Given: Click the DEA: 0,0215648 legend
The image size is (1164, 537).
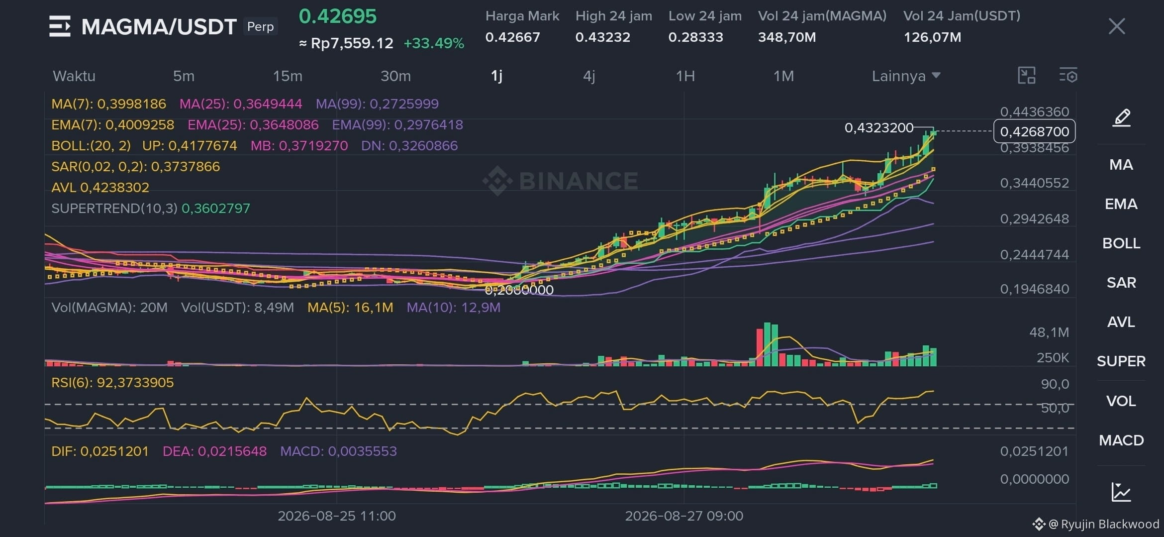Looking at the screenshot, I should click(214, 451).
